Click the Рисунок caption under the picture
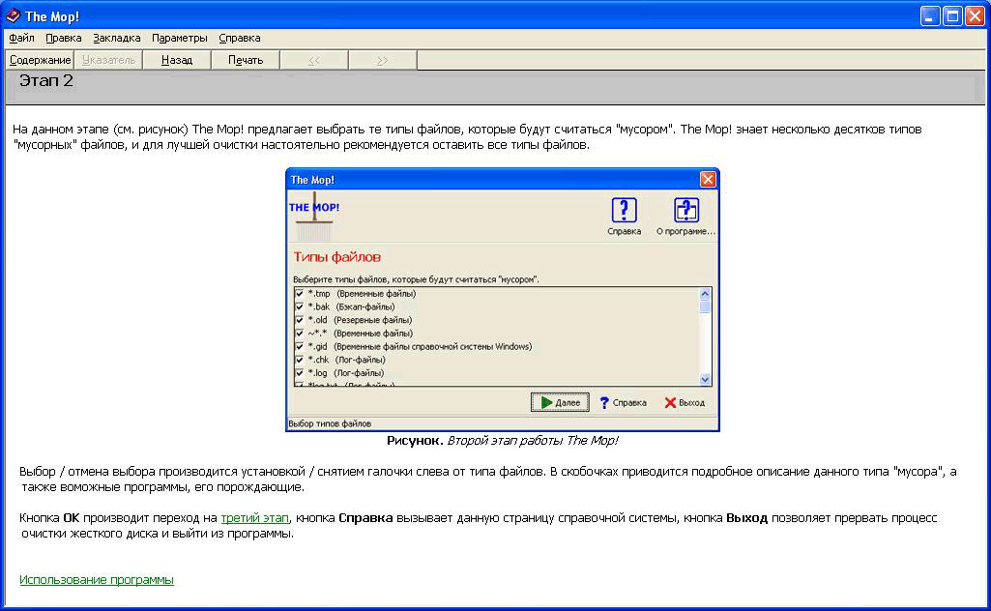This screenshot has height=611, width=991. [x=503, y=441]
